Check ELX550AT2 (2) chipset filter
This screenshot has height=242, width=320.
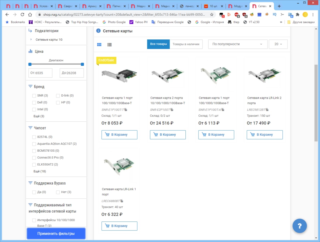pos(34,165)
